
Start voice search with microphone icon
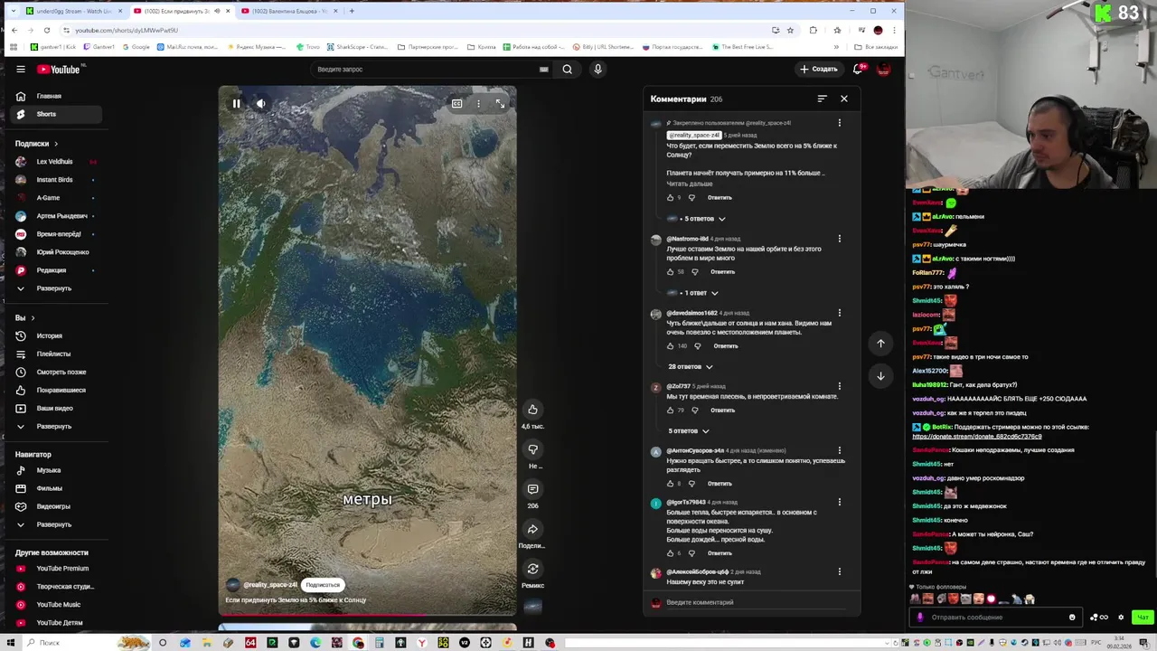[597, 69]
